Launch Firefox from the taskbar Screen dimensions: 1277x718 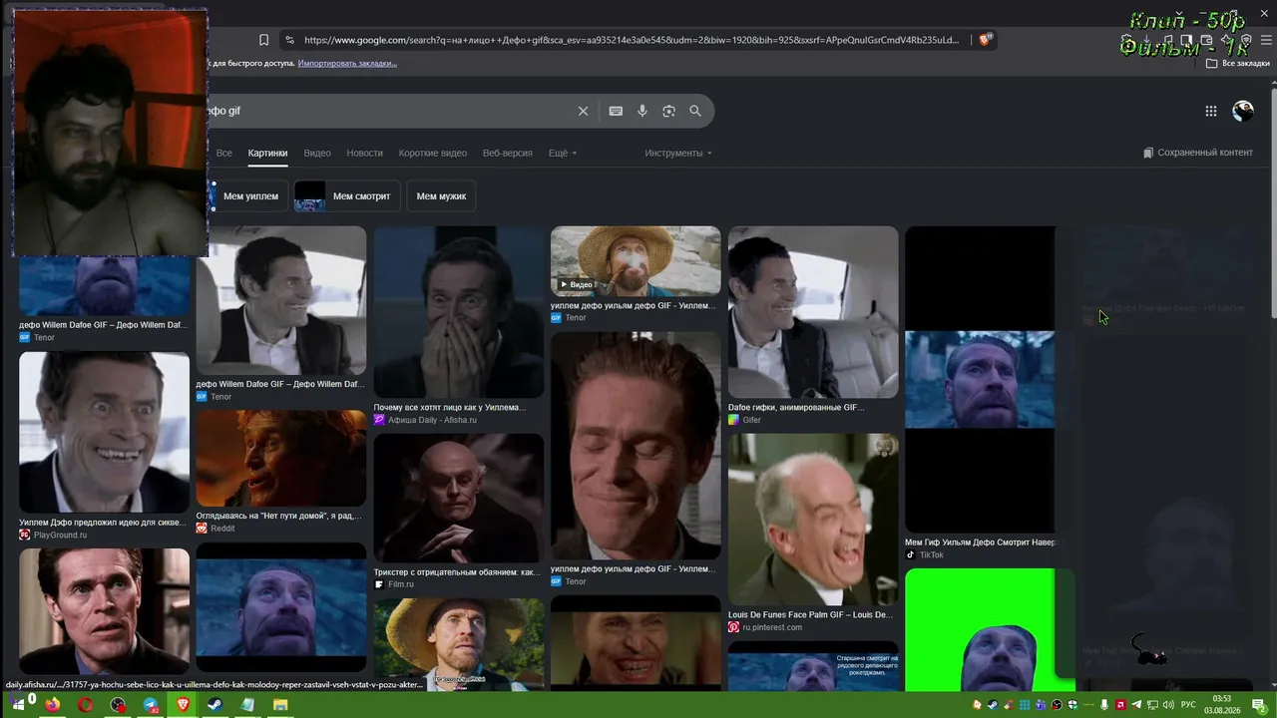pyautogui.click(x=52, y=705)
